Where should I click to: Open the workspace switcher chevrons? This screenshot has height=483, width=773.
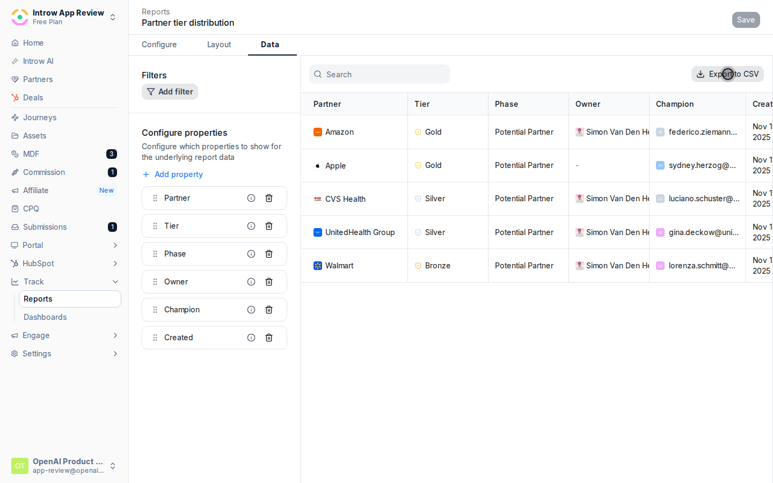pos(113,17)
